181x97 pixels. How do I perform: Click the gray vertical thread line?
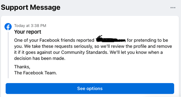pyautogui.click(x=8, y=55)
